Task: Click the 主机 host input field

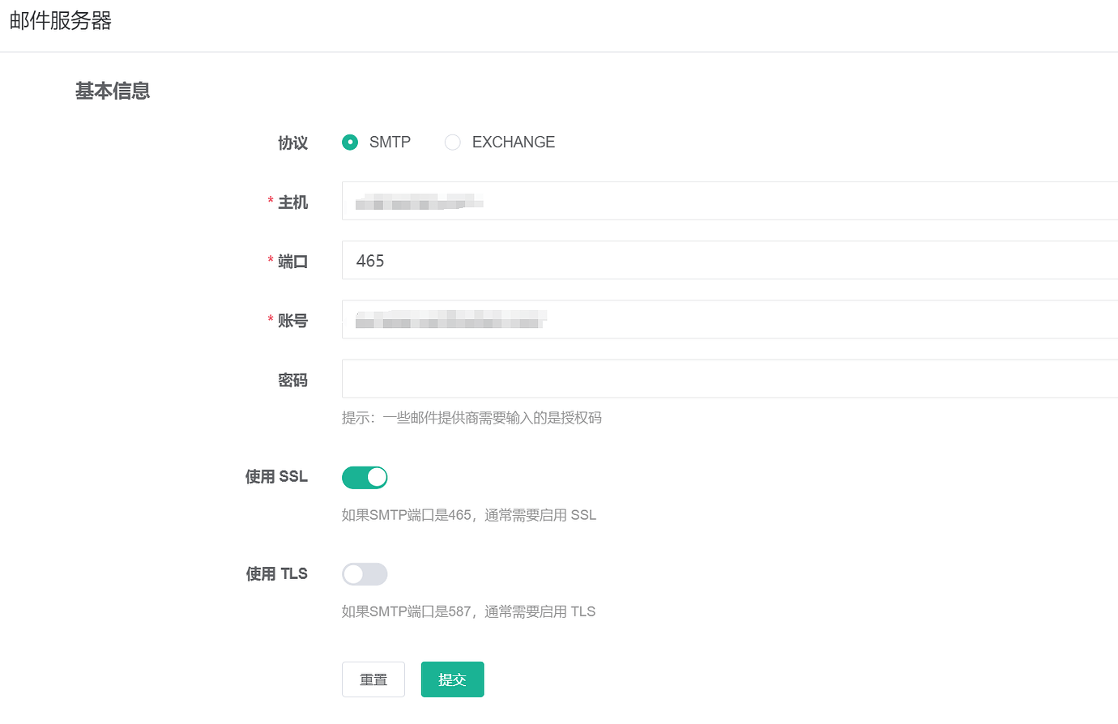Action: 729,201
